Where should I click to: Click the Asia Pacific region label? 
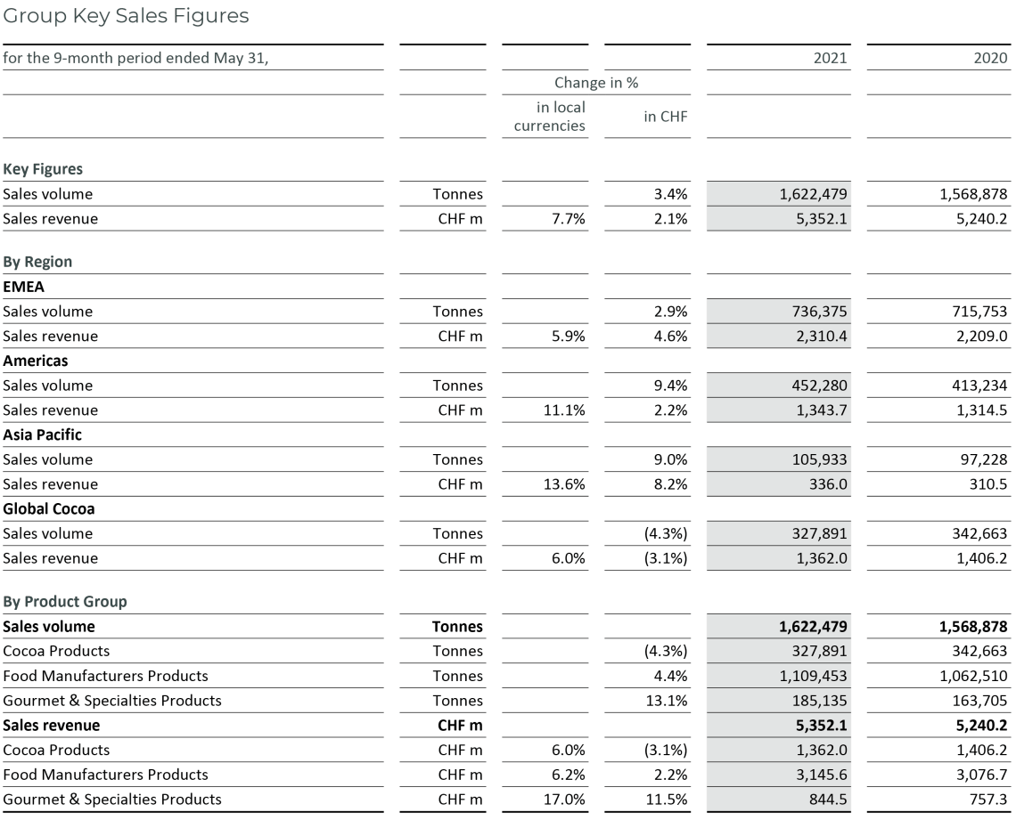tap(42, 434)
